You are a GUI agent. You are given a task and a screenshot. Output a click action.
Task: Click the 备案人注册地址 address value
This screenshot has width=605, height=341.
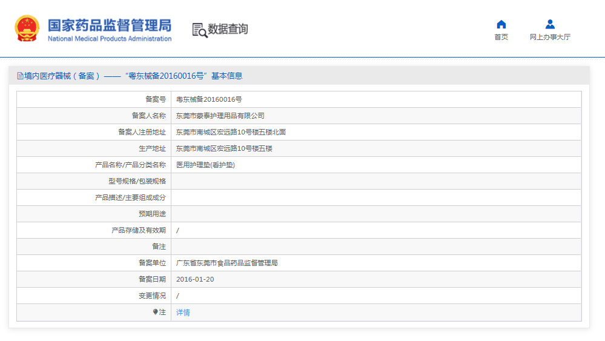point(231,132)
